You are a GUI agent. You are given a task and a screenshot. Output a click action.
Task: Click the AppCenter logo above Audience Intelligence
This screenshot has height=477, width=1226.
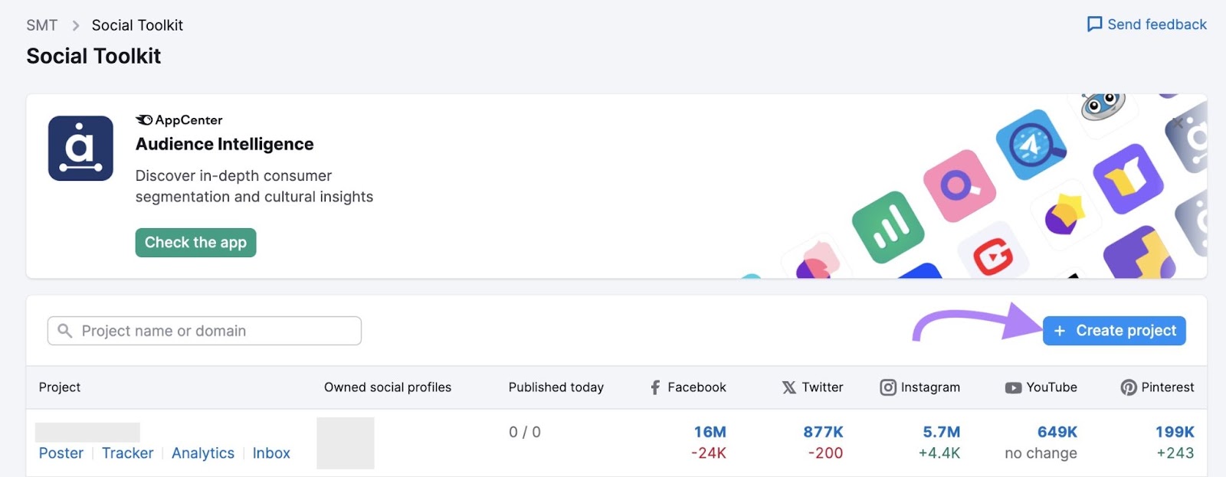178,119
